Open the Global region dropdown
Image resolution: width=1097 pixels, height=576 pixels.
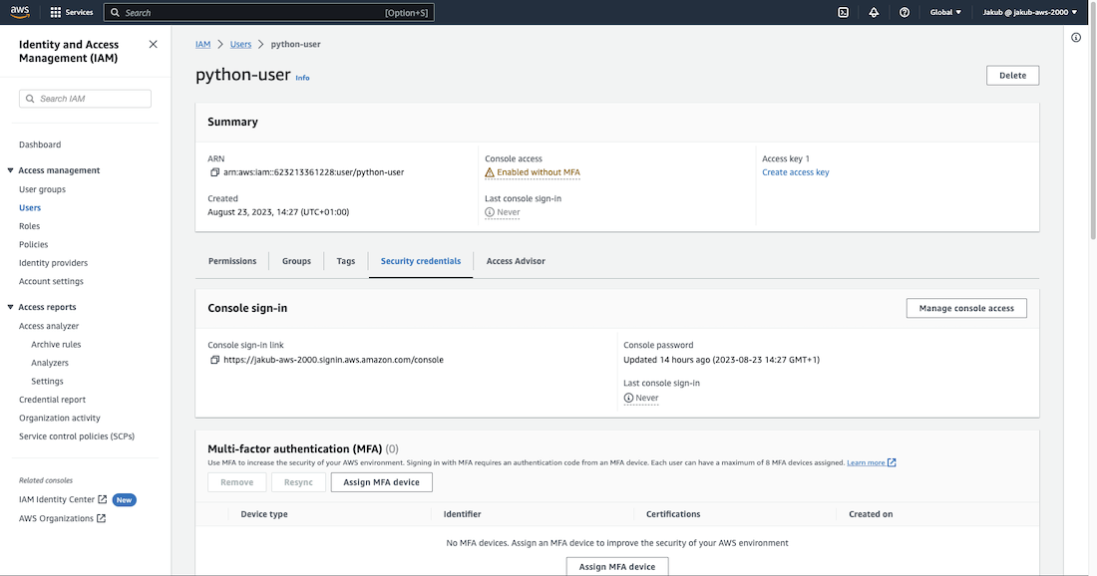click(945, 12)
